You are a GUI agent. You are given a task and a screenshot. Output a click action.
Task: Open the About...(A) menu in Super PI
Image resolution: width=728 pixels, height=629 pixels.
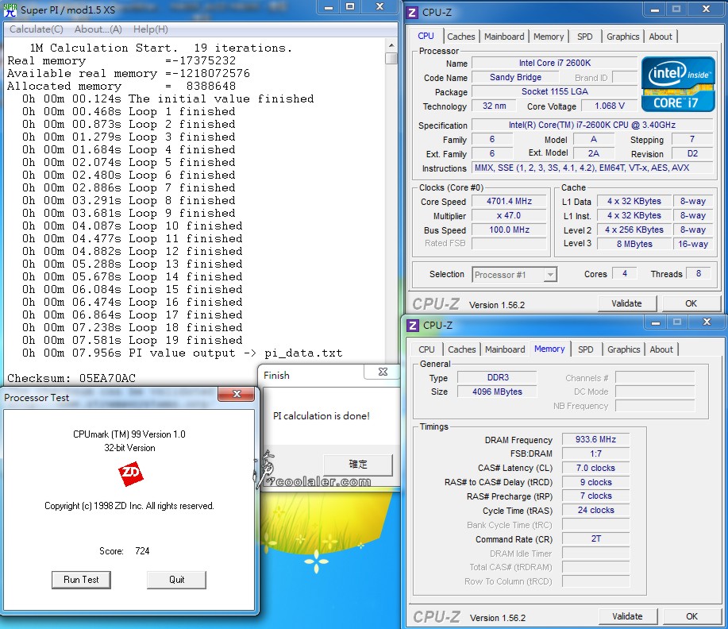click(98, 29)
